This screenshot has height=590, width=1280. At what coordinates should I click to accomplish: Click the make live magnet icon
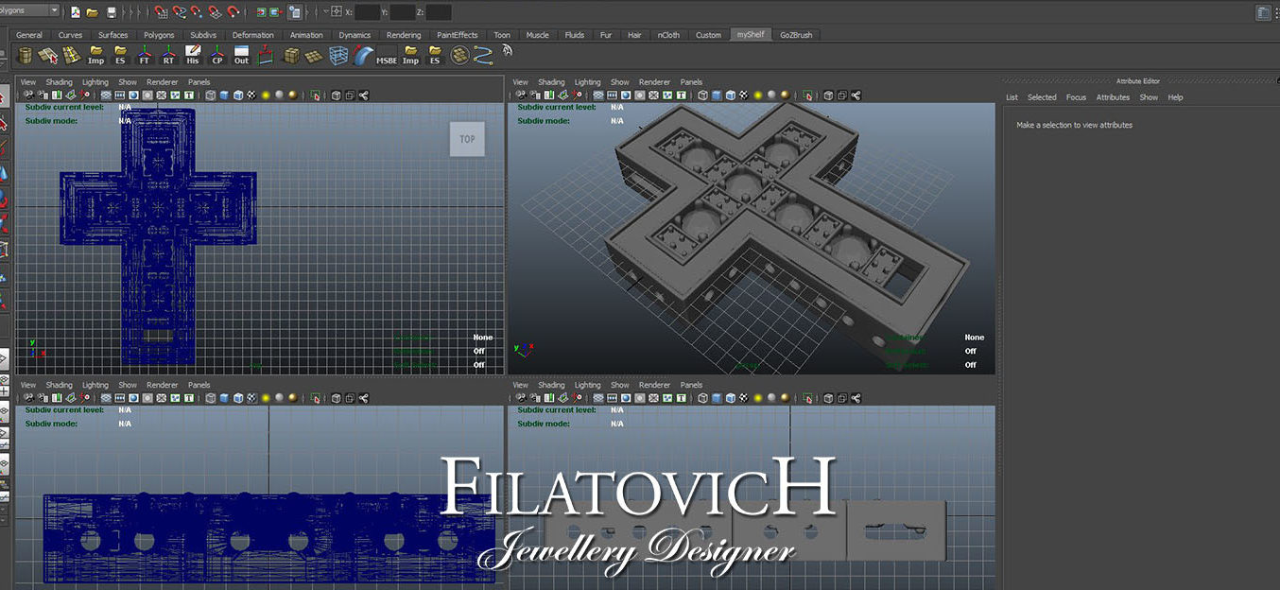pyautogui.click(x=234, y=12)
